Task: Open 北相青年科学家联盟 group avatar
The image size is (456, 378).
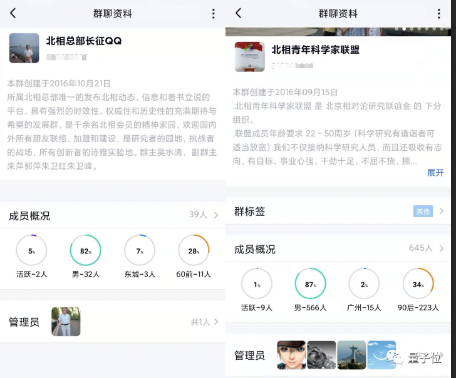Action: 249,57
